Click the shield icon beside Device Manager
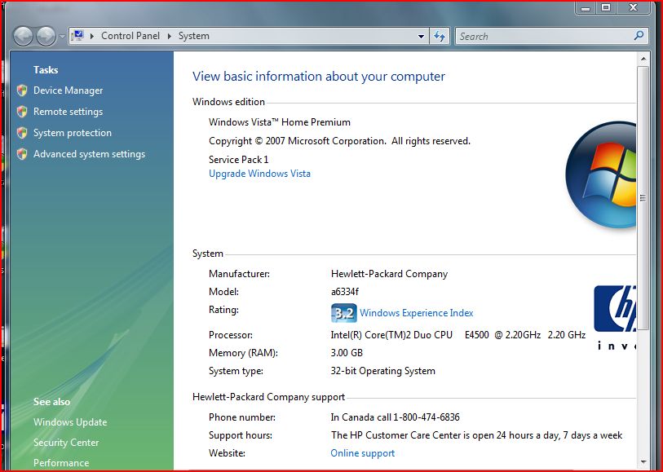Screen dimensions: 663x472 (22, 90)
